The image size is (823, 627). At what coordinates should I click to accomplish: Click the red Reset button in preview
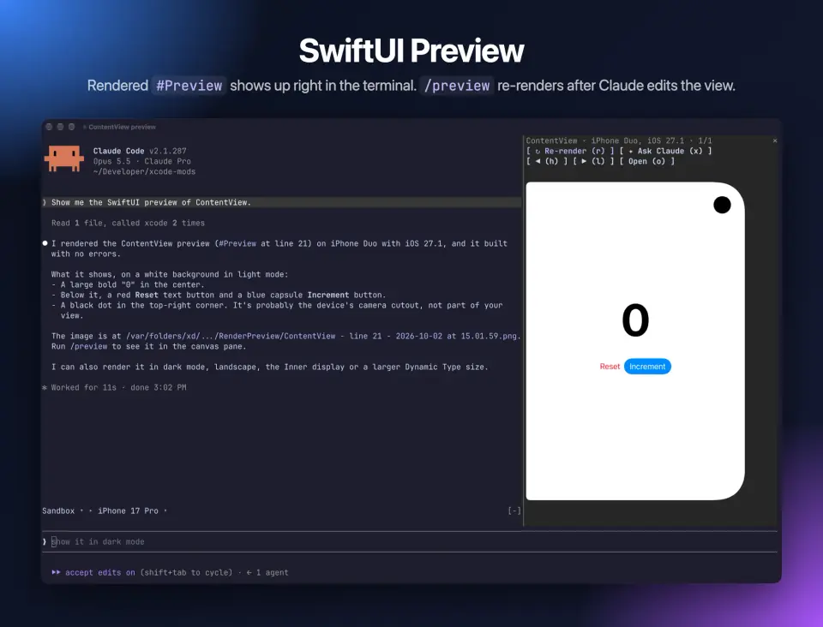tap(610, 367)
